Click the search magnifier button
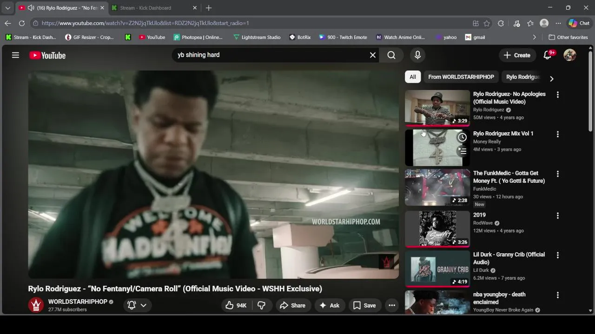Screen dimensions: 595x334 click(x=391, y=55)
